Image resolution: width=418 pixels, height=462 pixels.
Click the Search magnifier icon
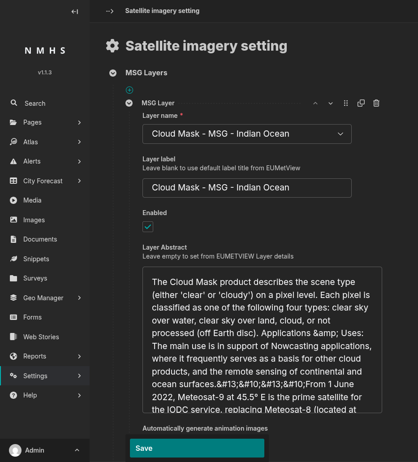tap(13, 103)
